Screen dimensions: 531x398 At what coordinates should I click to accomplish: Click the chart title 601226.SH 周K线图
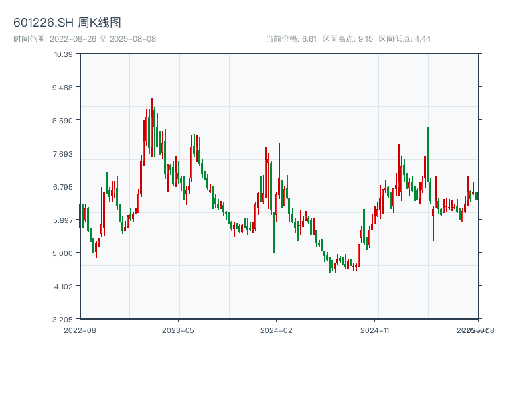point(67,23)
